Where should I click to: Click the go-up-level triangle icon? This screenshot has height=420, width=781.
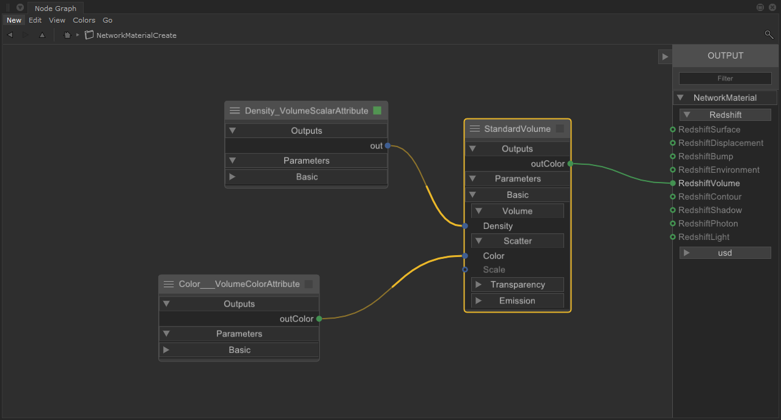pos(42,35)
